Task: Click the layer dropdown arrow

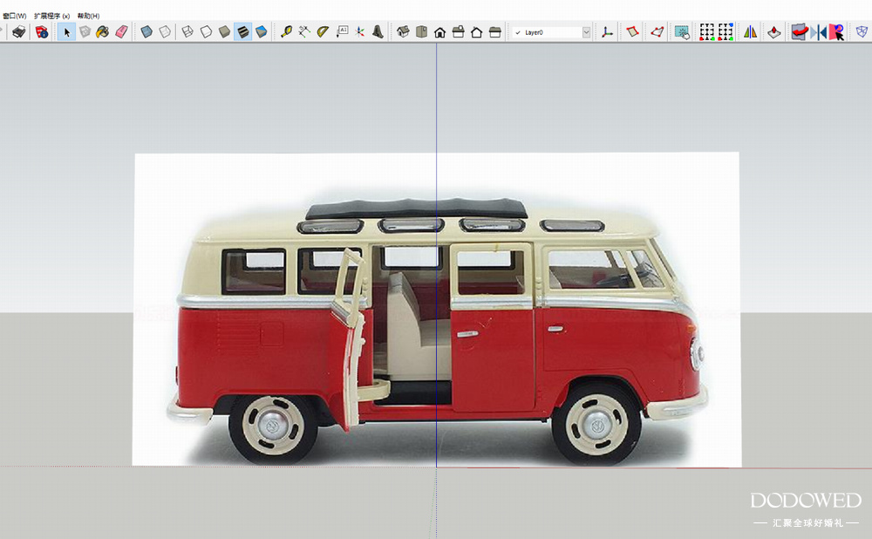Action: (586, 32)
